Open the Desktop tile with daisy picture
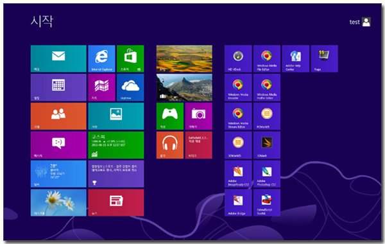Viewport: 385px width, 244px height. point(58,203)
